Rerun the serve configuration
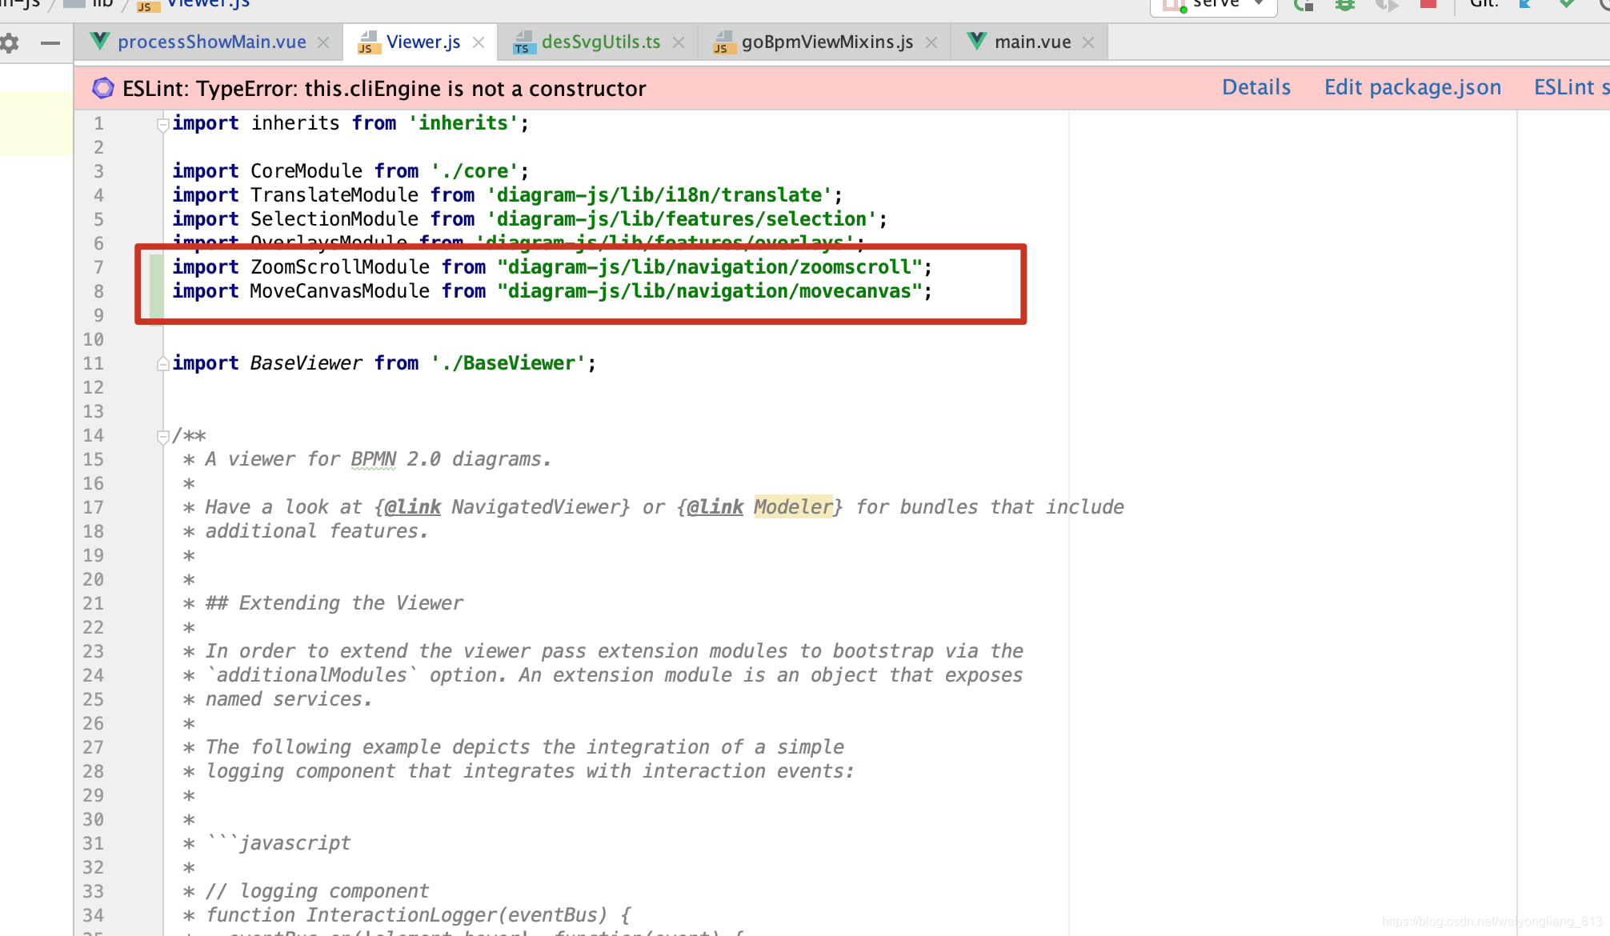The height and width of the screenshot is (936, 1610). pos(1304,5)
